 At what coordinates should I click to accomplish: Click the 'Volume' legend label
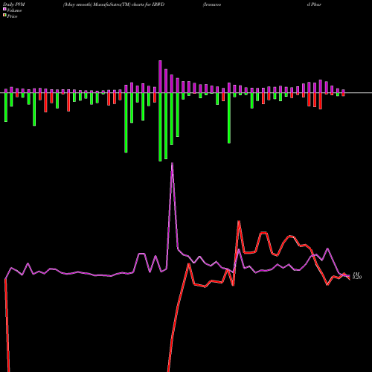click(14, 10)
